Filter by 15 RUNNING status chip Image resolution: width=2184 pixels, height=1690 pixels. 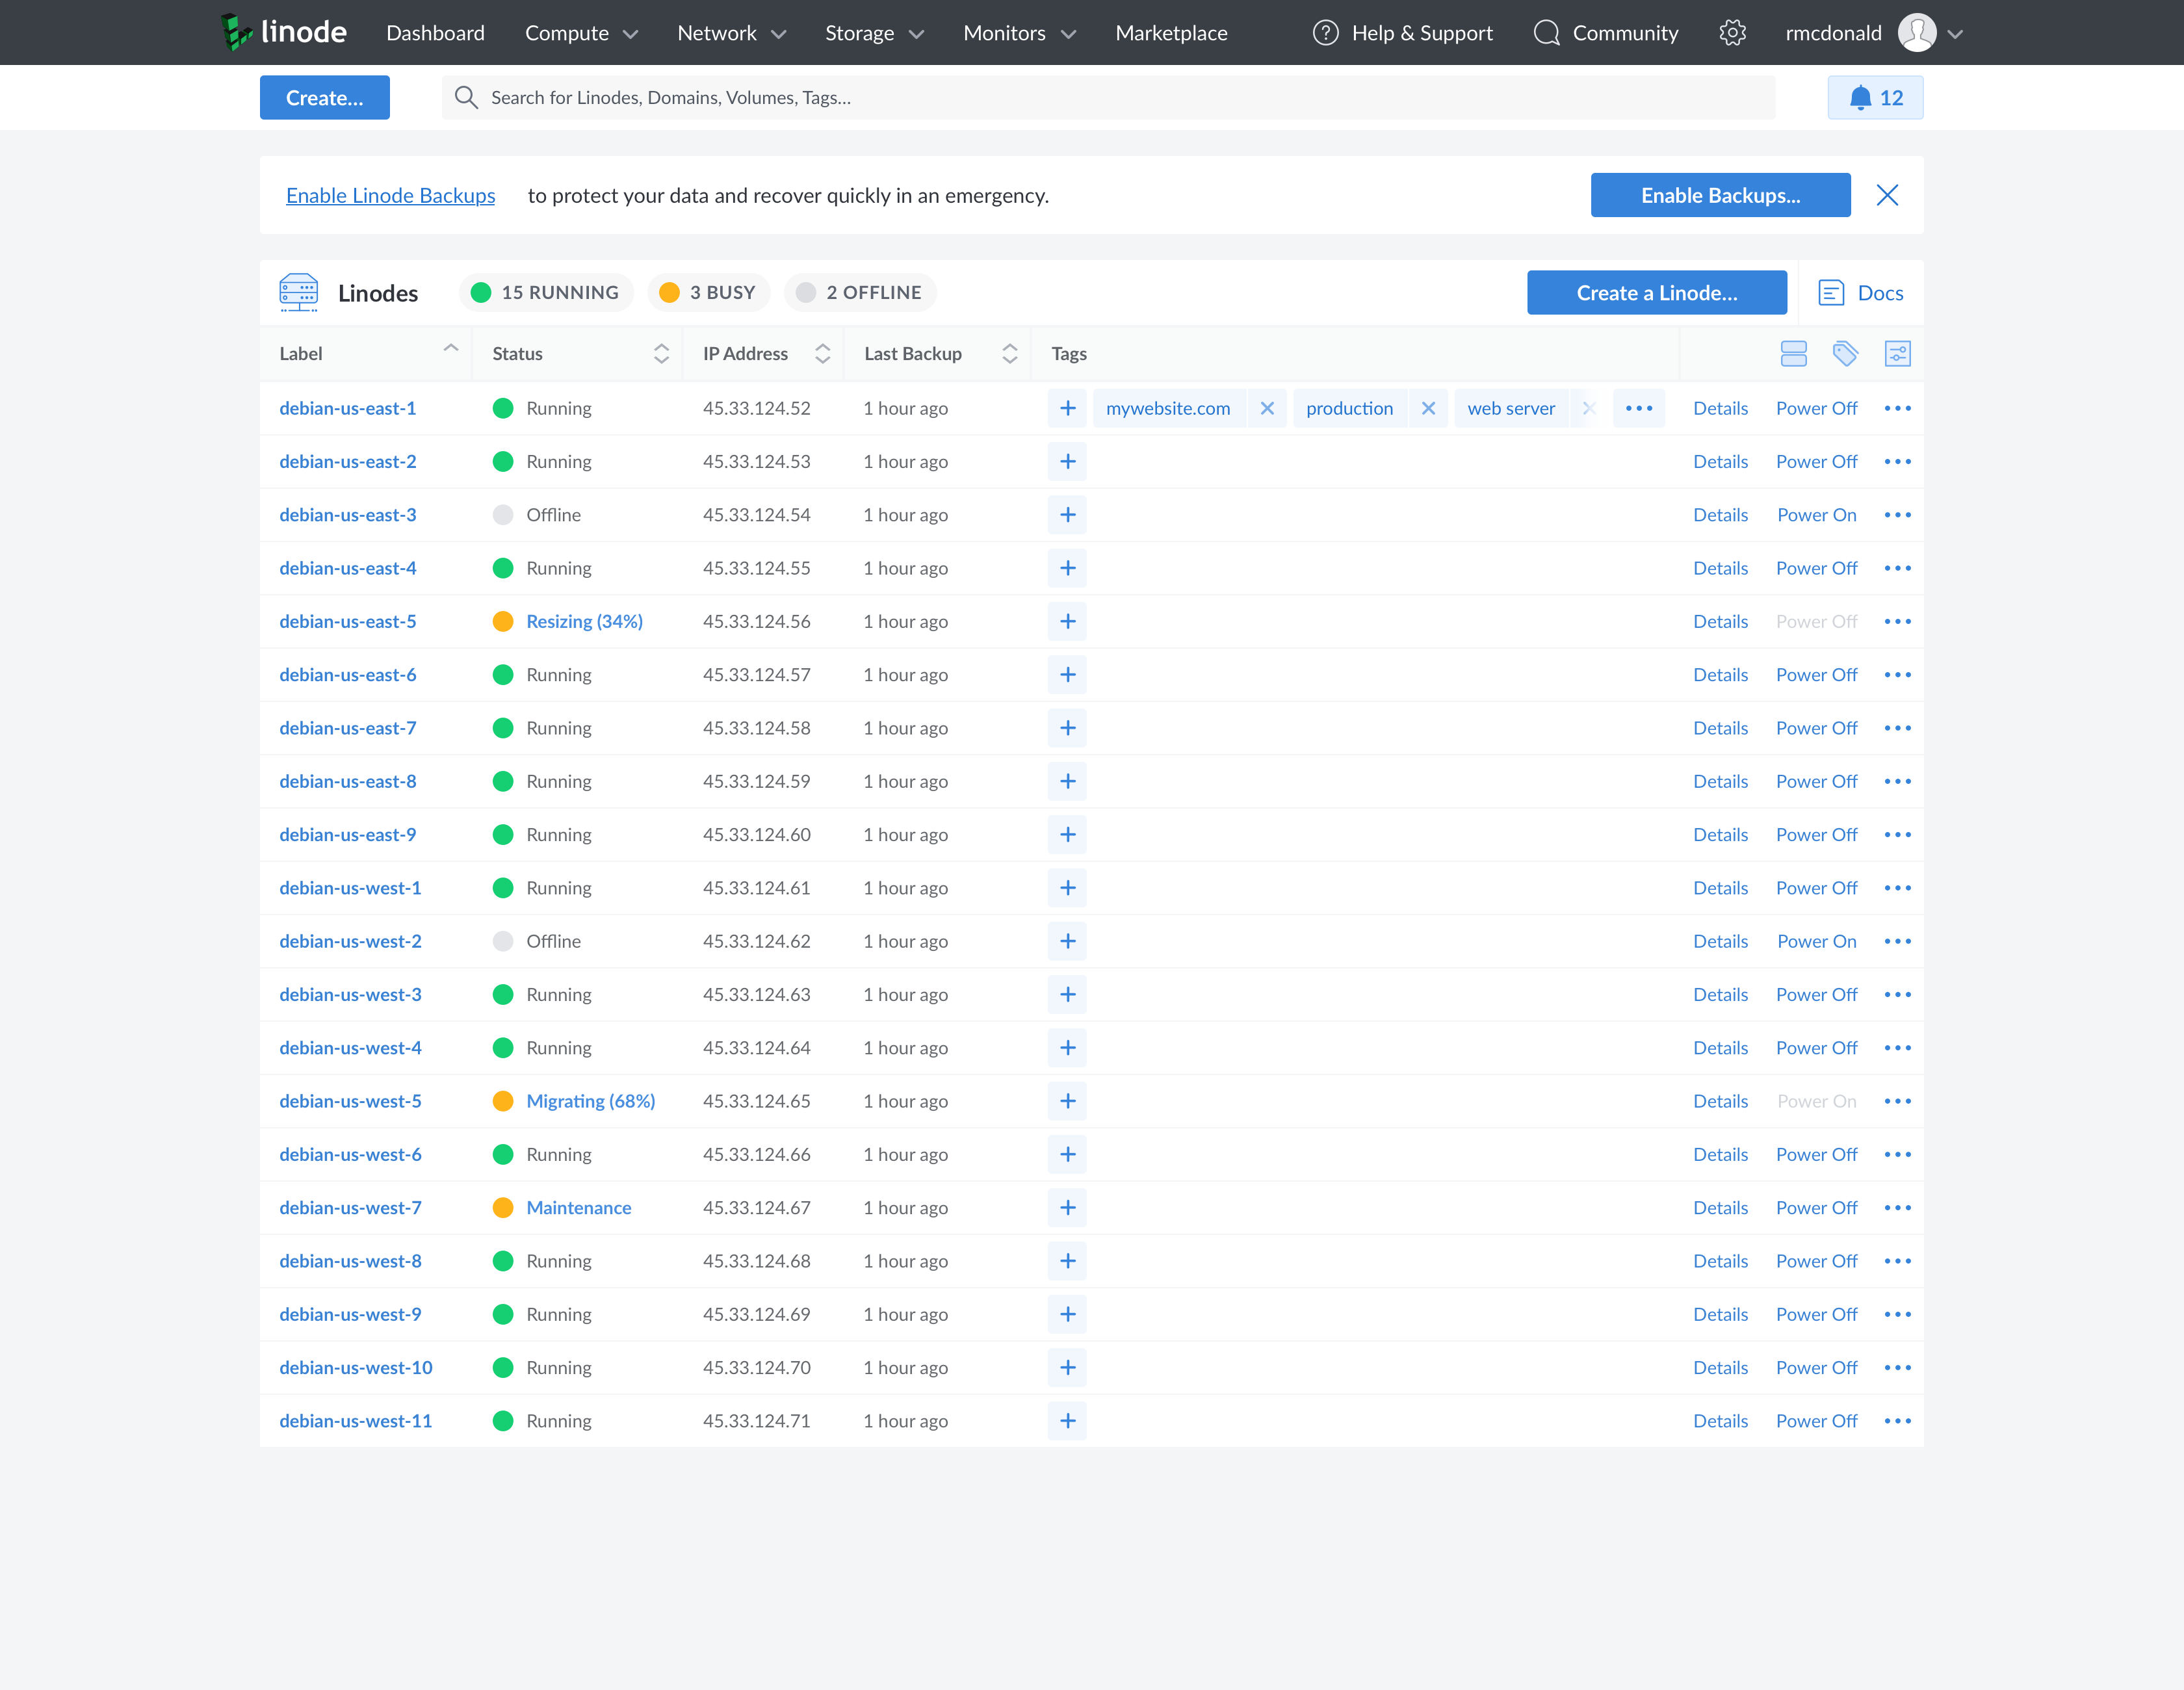546,292
